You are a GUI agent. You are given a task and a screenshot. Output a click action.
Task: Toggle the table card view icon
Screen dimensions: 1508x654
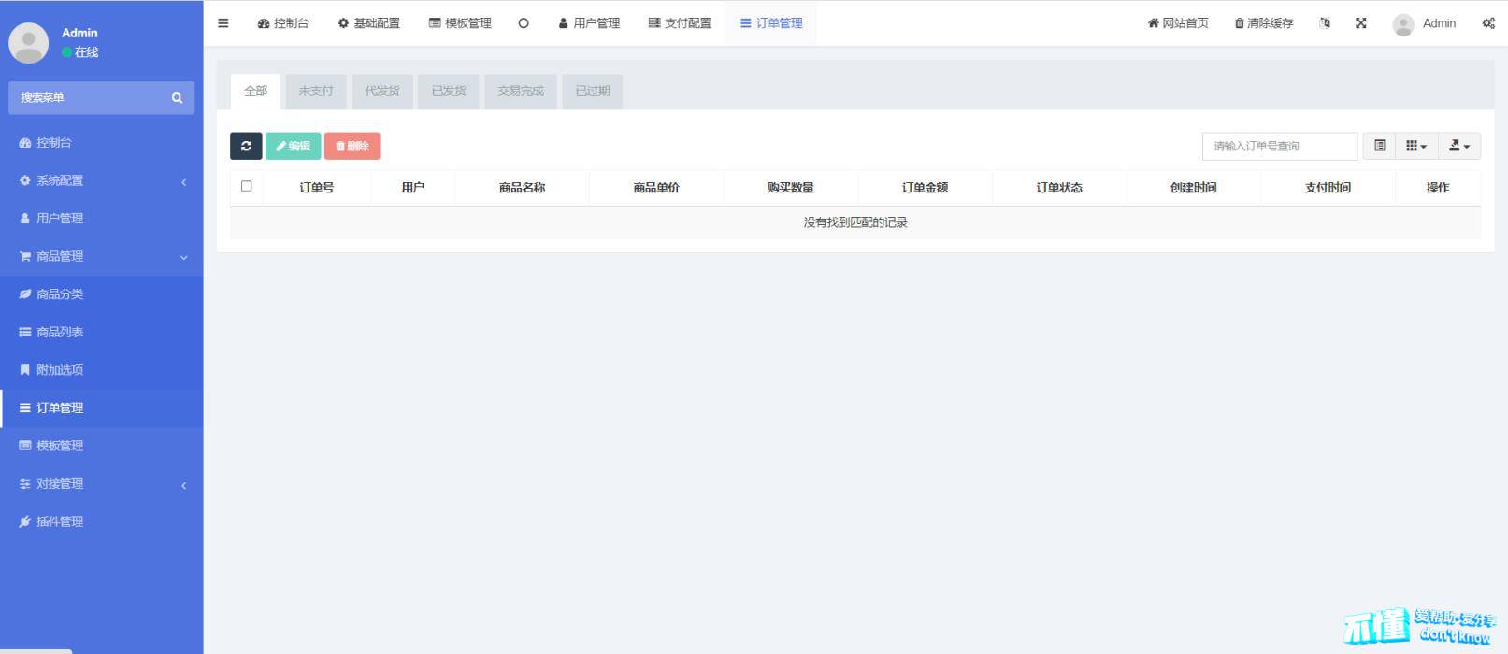(x=1379, y=146)
